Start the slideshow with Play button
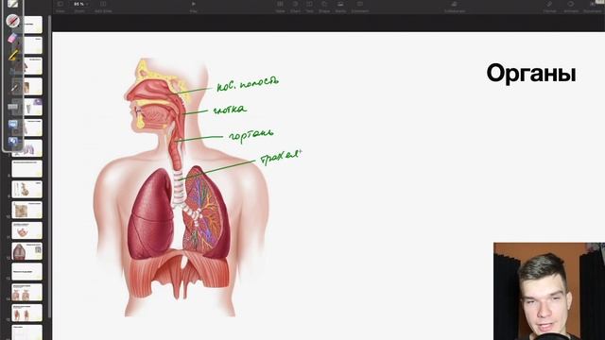 pyautogui.click(x=193, y=6)
